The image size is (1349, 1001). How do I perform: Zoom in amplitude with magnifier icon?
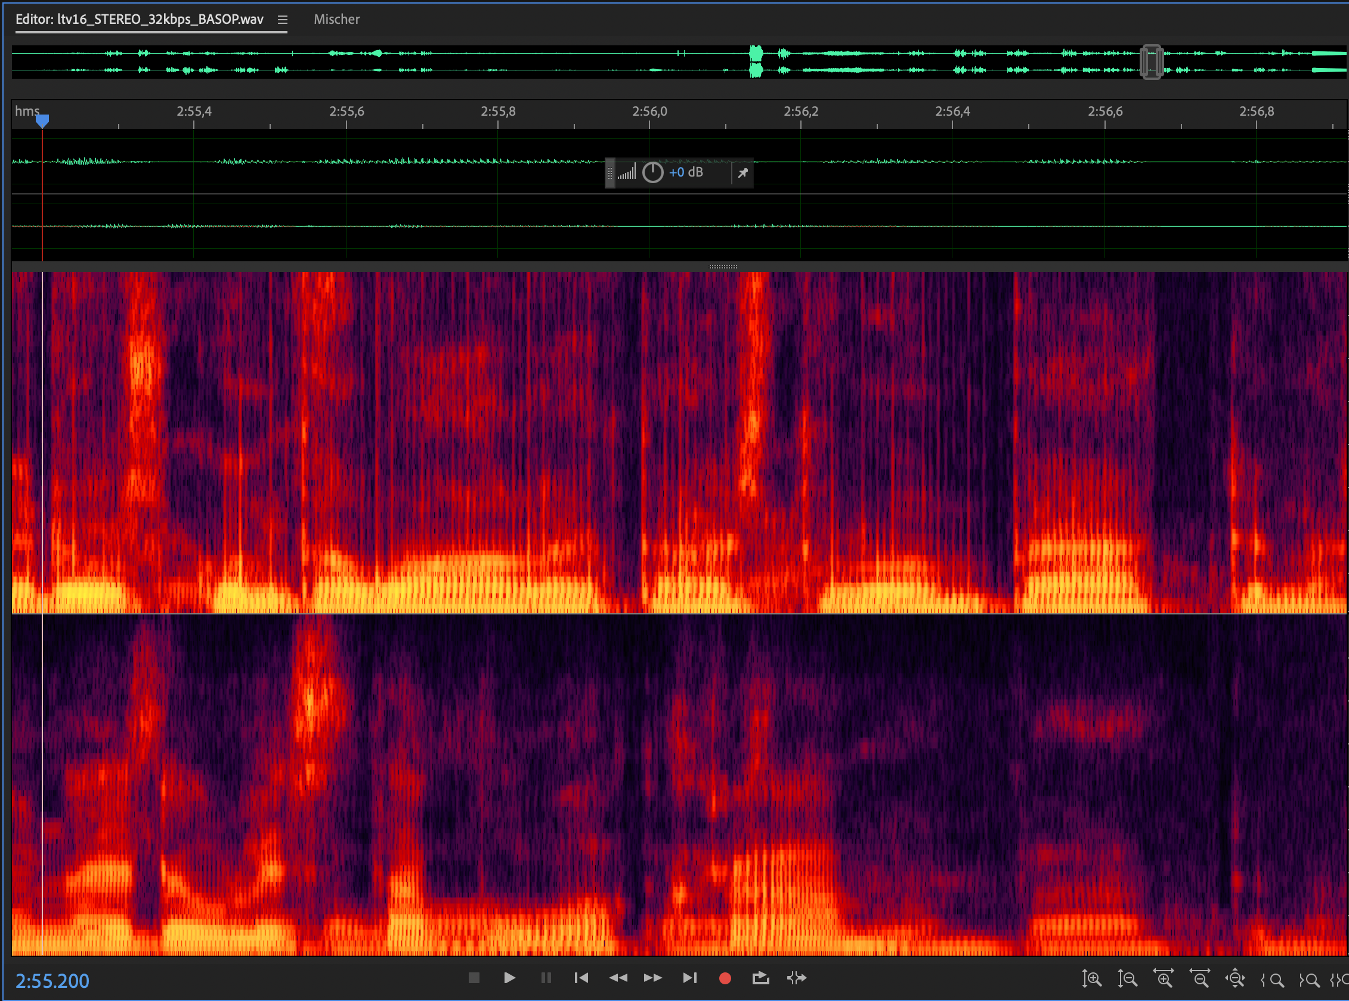click(1091, 978)
